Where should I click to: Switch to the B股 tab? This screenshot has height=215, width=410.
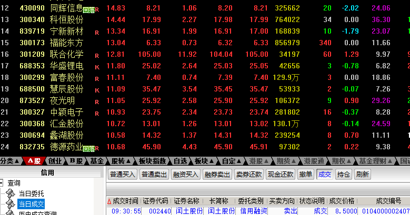click(x=76, y=161)
